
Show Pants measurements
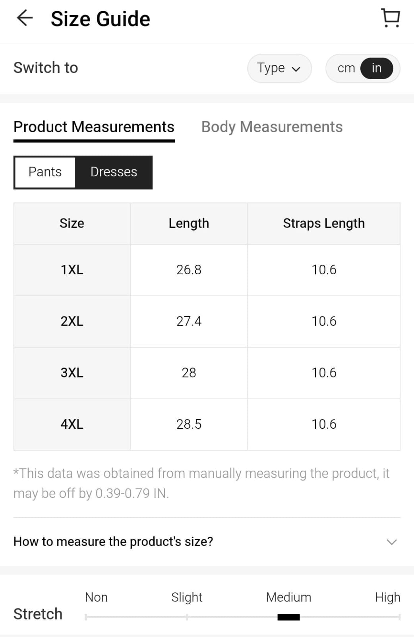[45, 172]
